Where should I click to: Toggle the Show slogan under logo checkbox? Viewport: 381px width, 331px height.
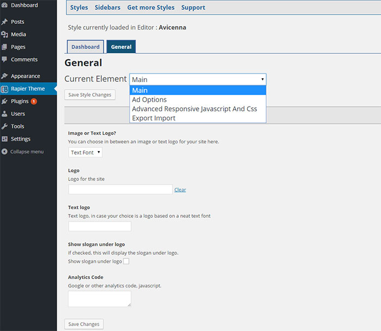coord(126,261)
